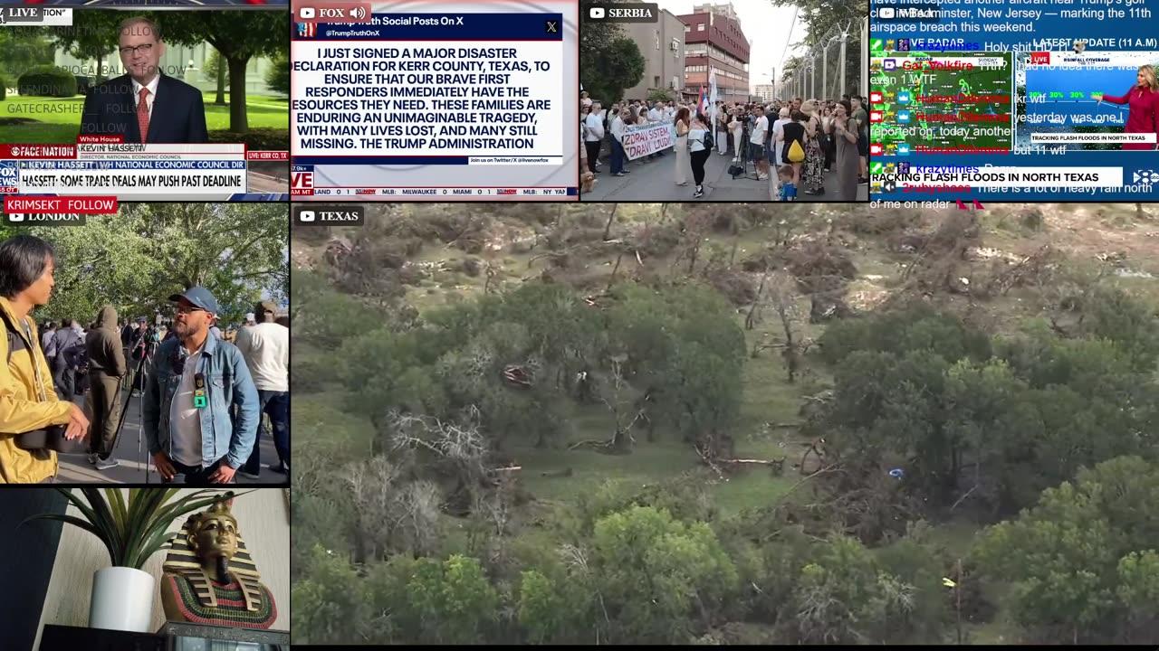Open the Serbia protest crowd stream
Image resolution: width=1159 pixels, height=651 pixels.
(x=724, y=100)
